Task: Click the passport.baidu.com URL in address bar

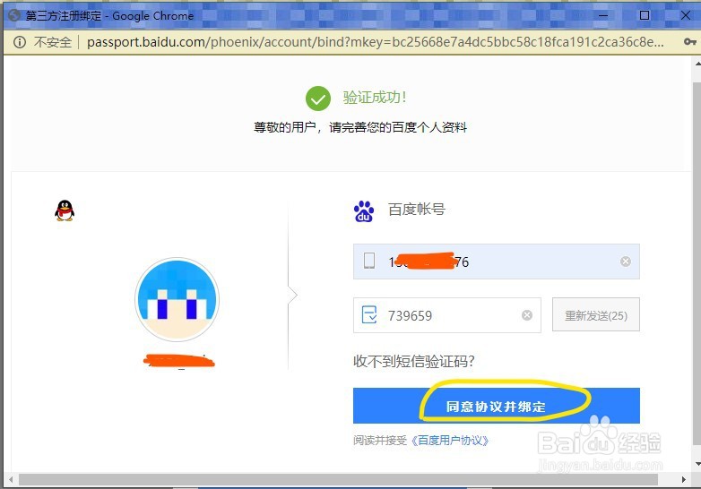Action: pos(375,42)
